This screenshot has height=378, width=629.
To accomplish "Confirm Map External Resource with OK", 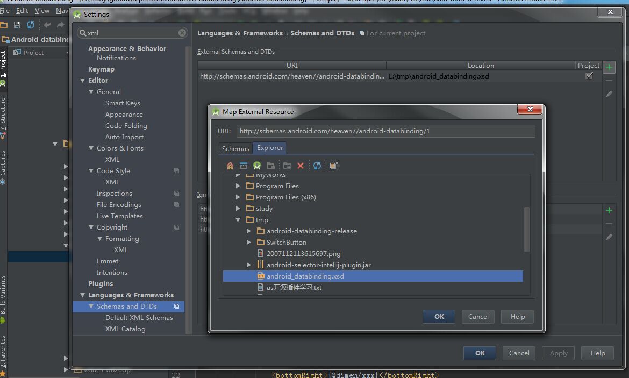I will point(439,317).
